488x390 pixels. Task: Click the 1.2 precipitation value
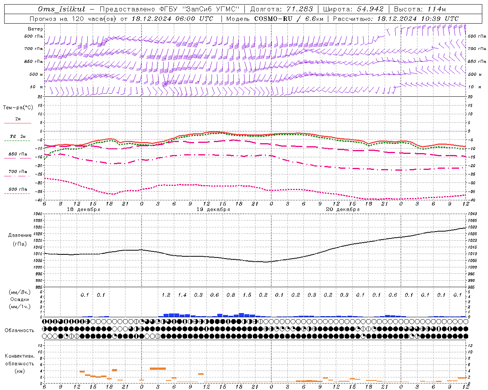tap(166, 295)
